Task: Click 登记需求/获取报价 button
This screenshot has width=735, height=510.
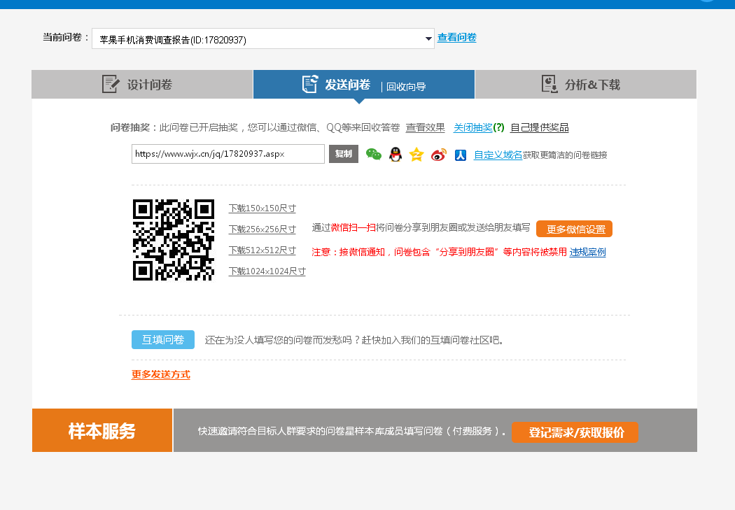Action: [x=575, y=432]
